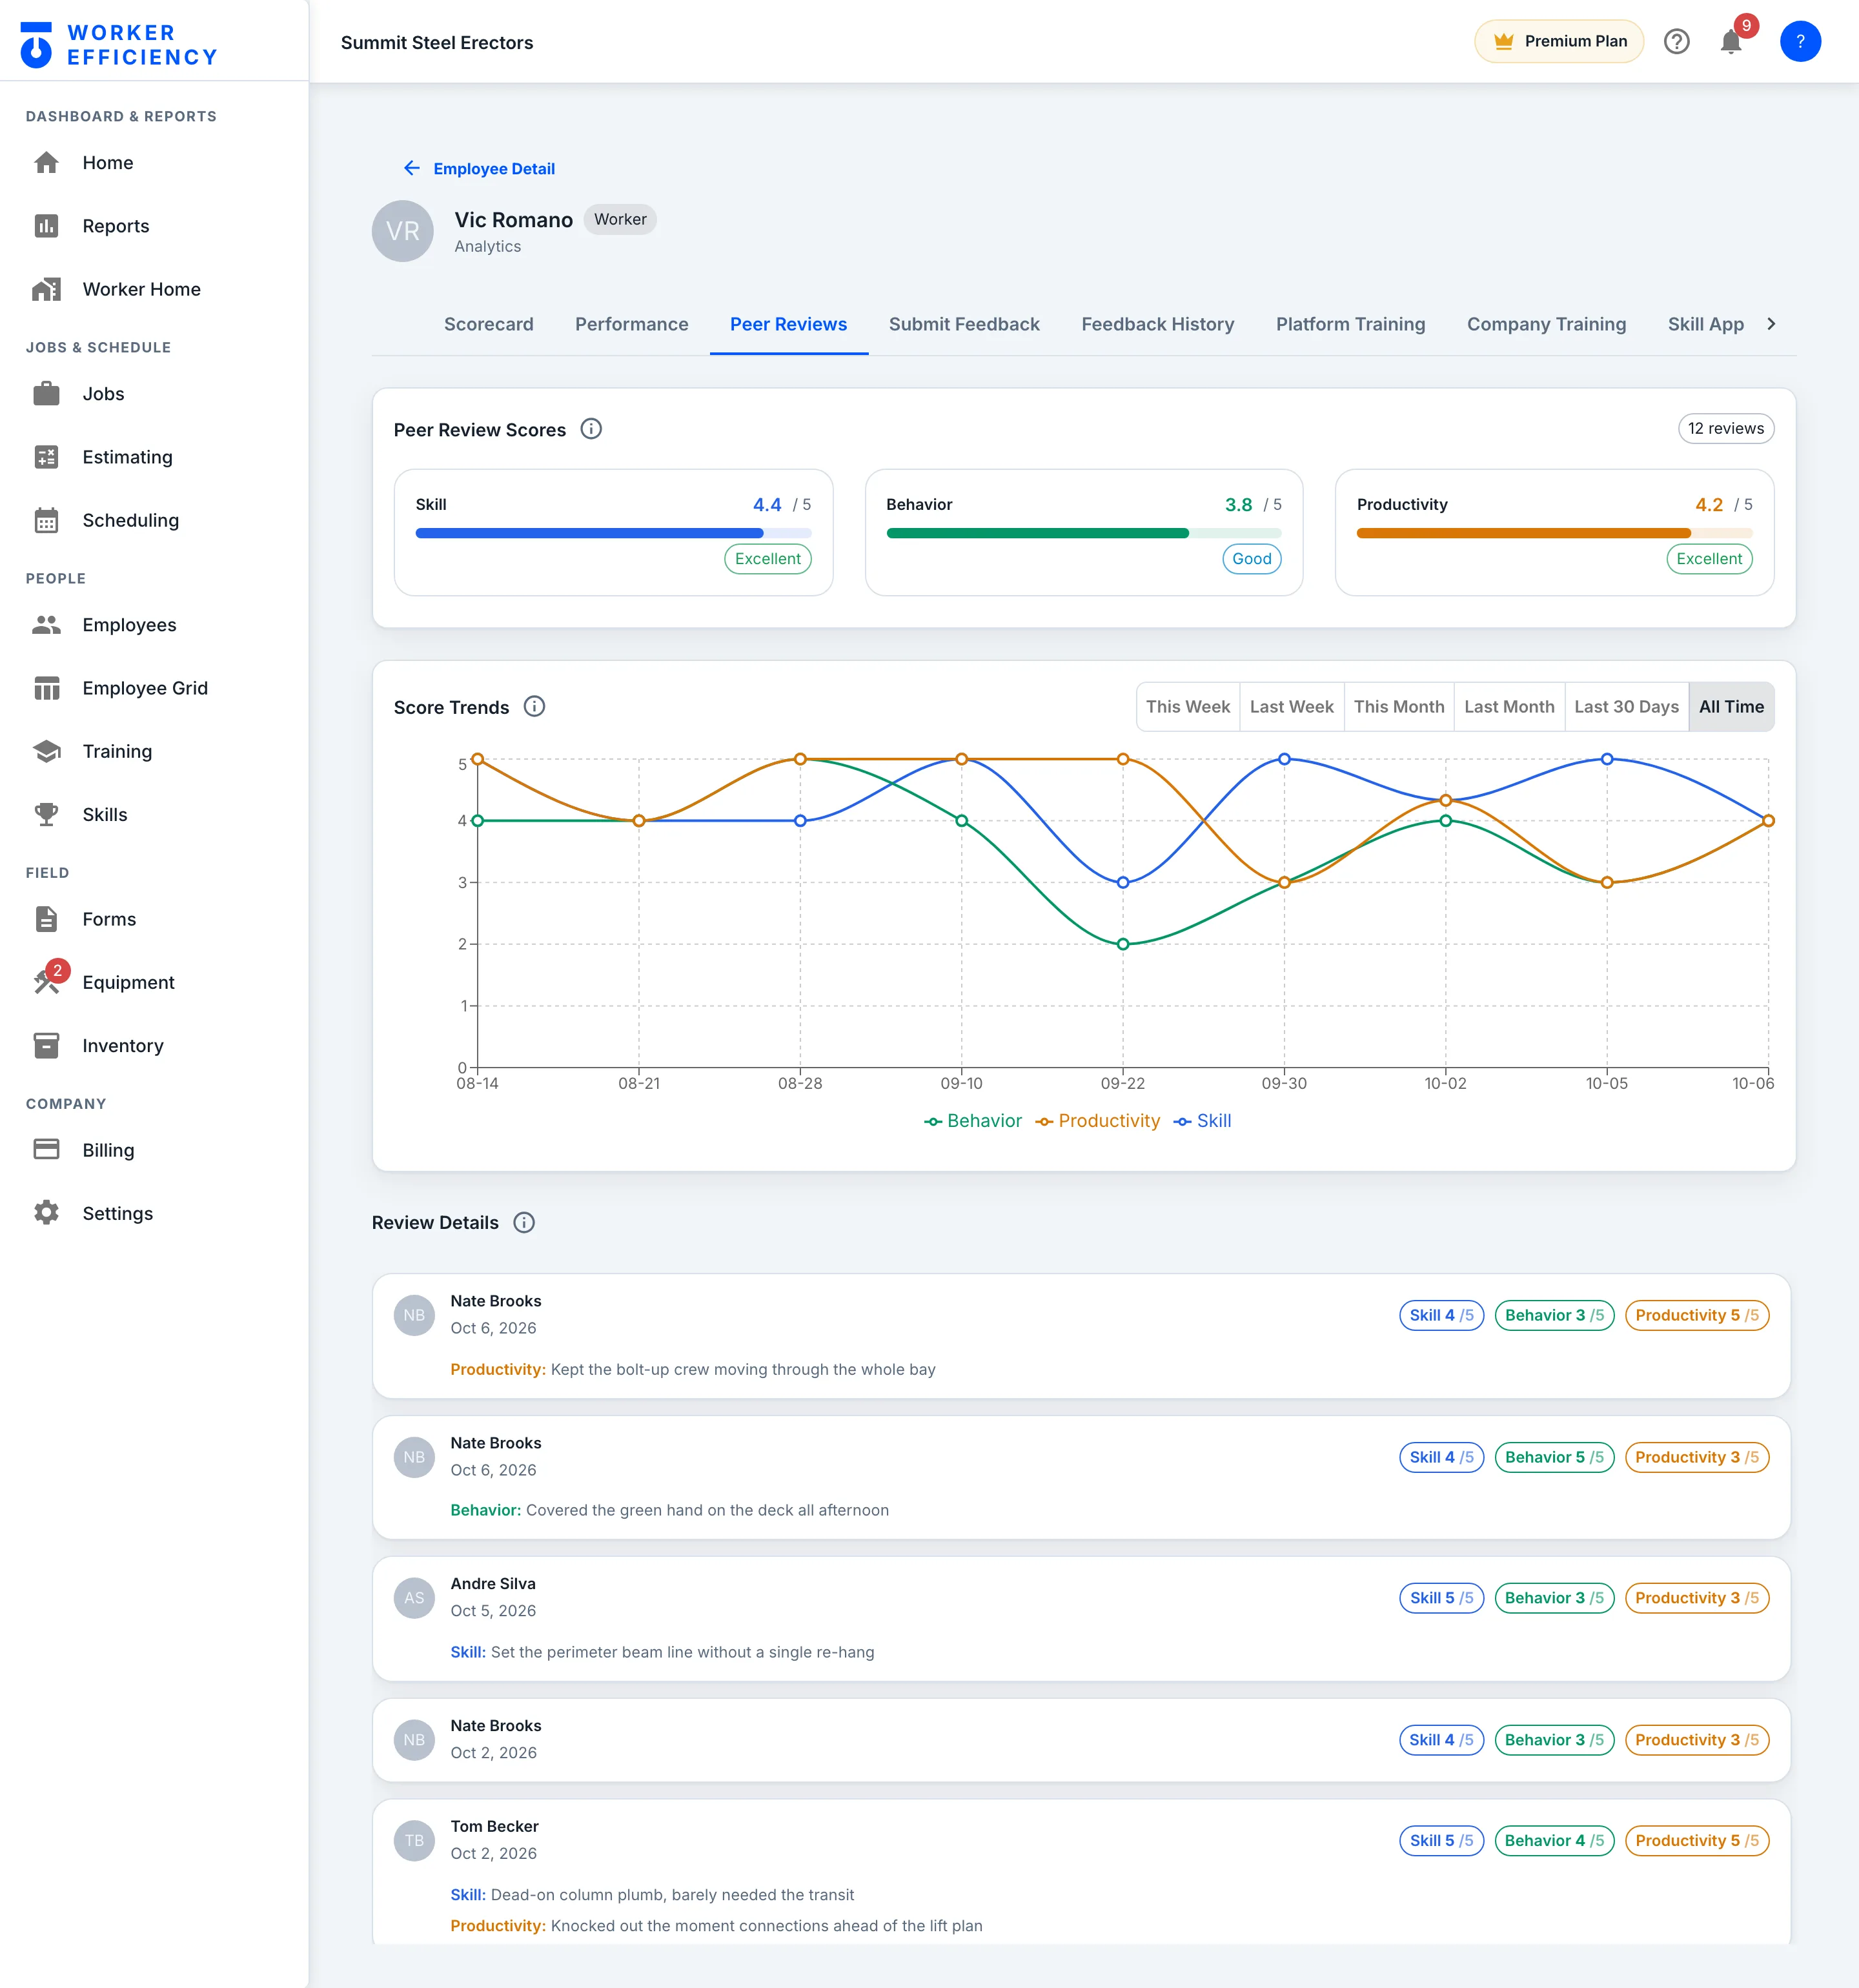Screen dimensions: 1859x1988
Task: Open Forms document icon
Action: (46, 919)
